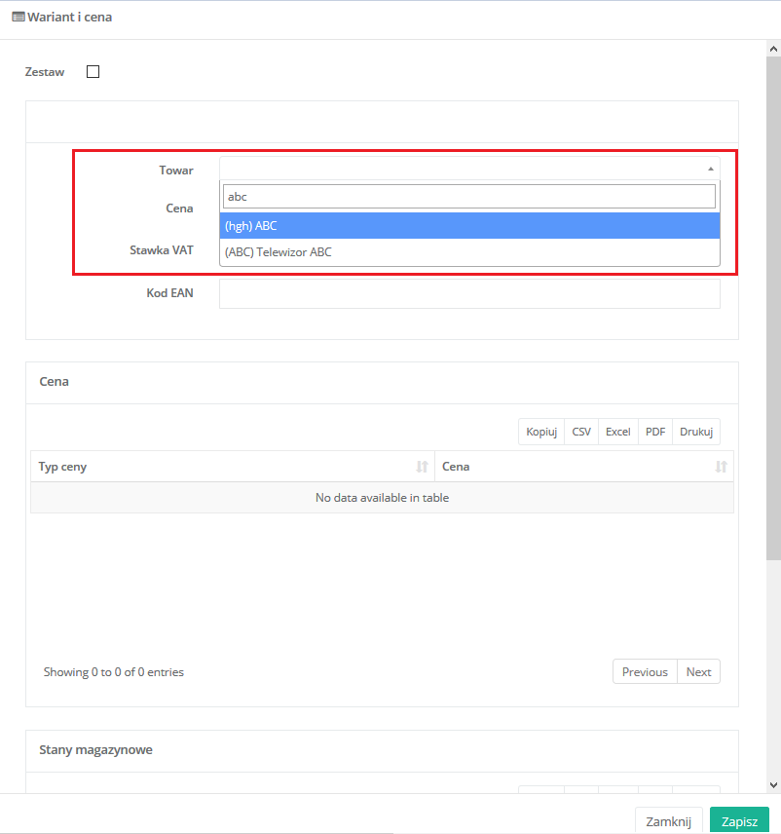Print the table with Drukuj
This screenshot has width=781, height=834.
[696, 432]
